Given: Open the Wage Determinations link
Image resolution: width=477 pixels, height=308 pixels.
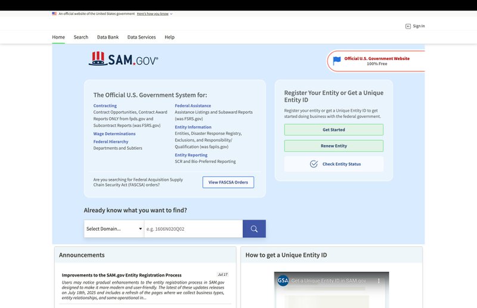Looking at the screenshot, I should point(114,134).
